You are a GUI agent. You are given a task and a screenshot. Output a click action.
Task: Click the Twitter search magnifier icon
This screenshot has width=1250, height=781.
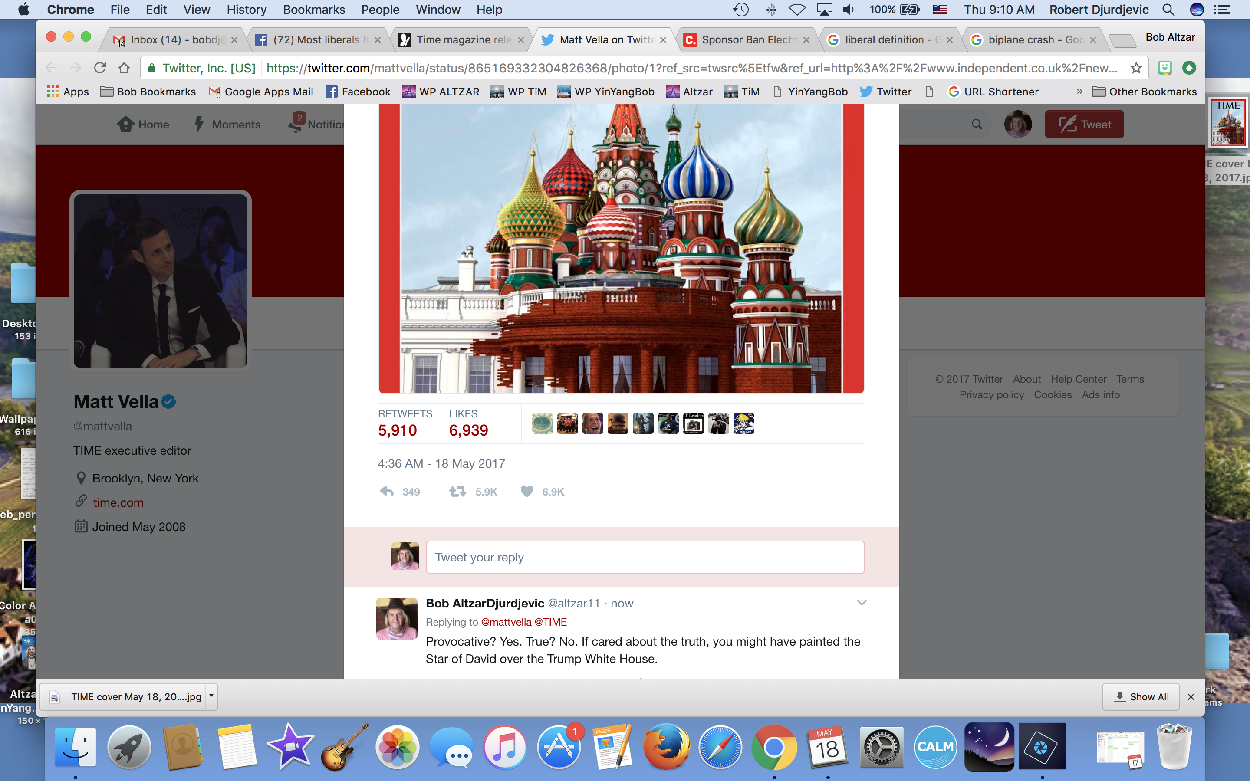[x=976, y=124]
